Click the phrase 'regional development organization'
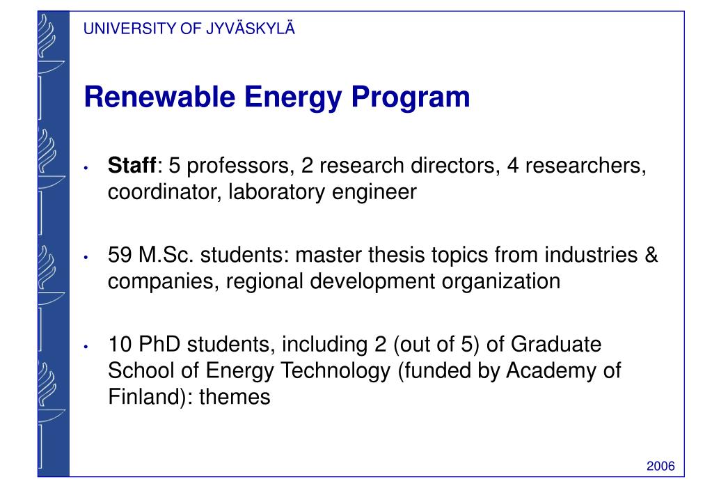Image resolution: width=712 pixels, height=493 pixels. tap(393, 282)
